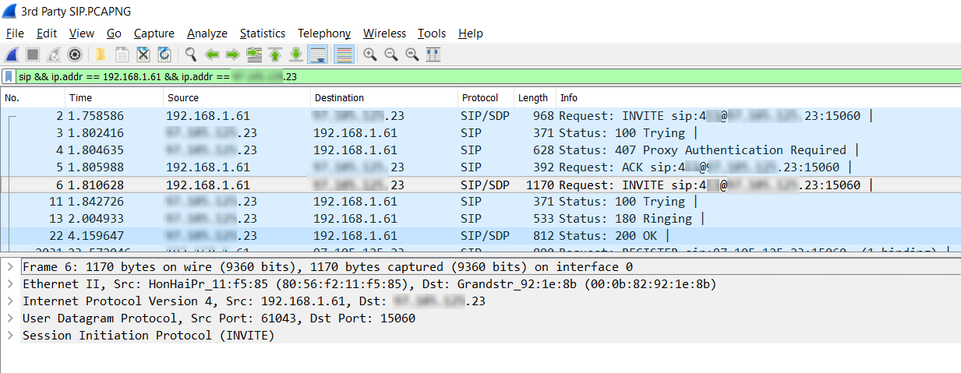Open a capture file with the folder icon

(101, 55)
